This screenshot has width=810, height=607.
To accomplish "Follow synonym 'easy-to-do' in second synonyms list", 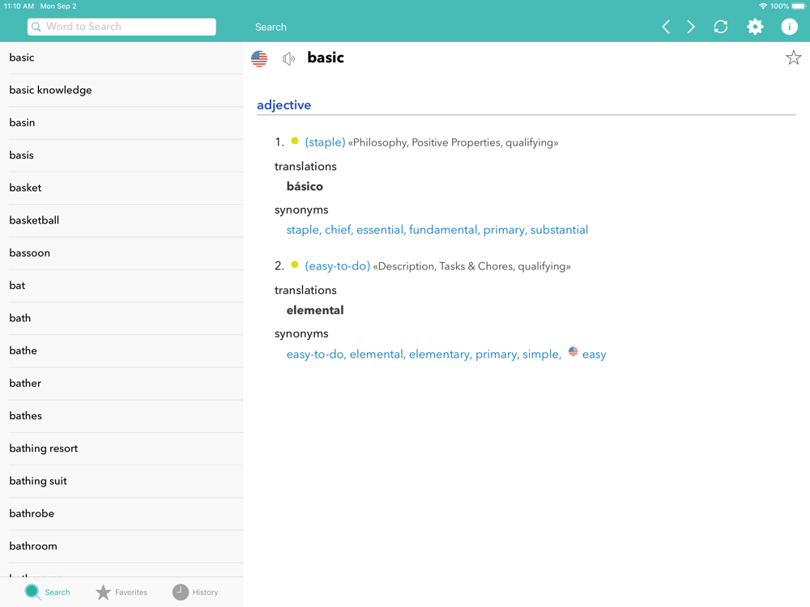I will (315, 354).
